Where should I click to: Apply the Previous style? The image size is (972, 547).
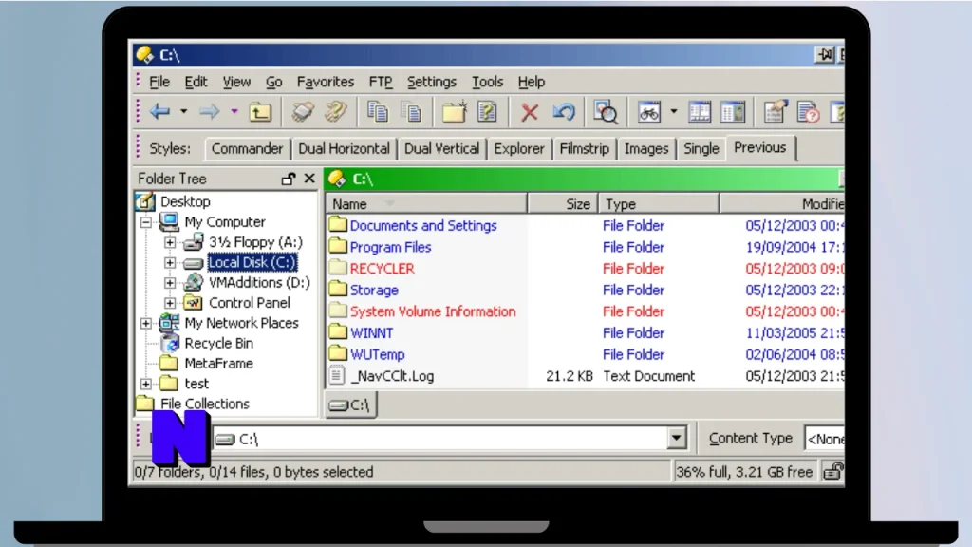coord(760,147)
